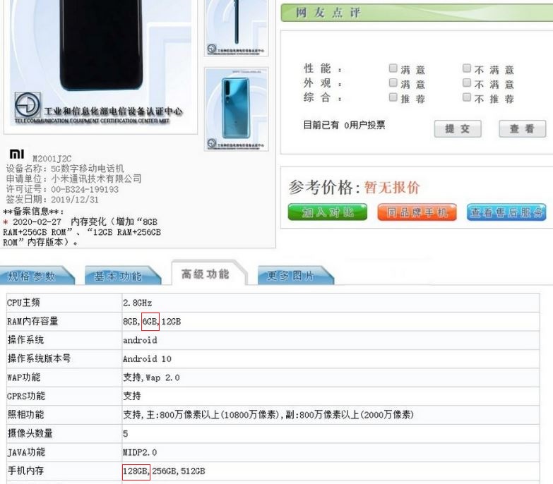This screenshot has width=553, height=484.
Task: Check 满意 for 性能 rating
Action: pos(393,68)
